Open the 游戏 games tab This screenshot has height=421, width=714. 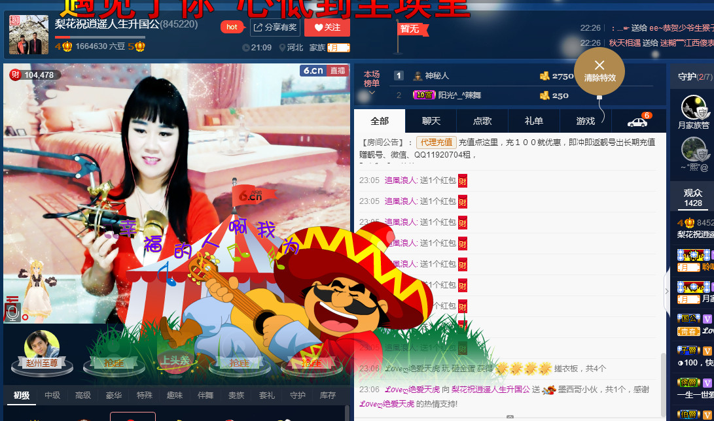point(586,121)
